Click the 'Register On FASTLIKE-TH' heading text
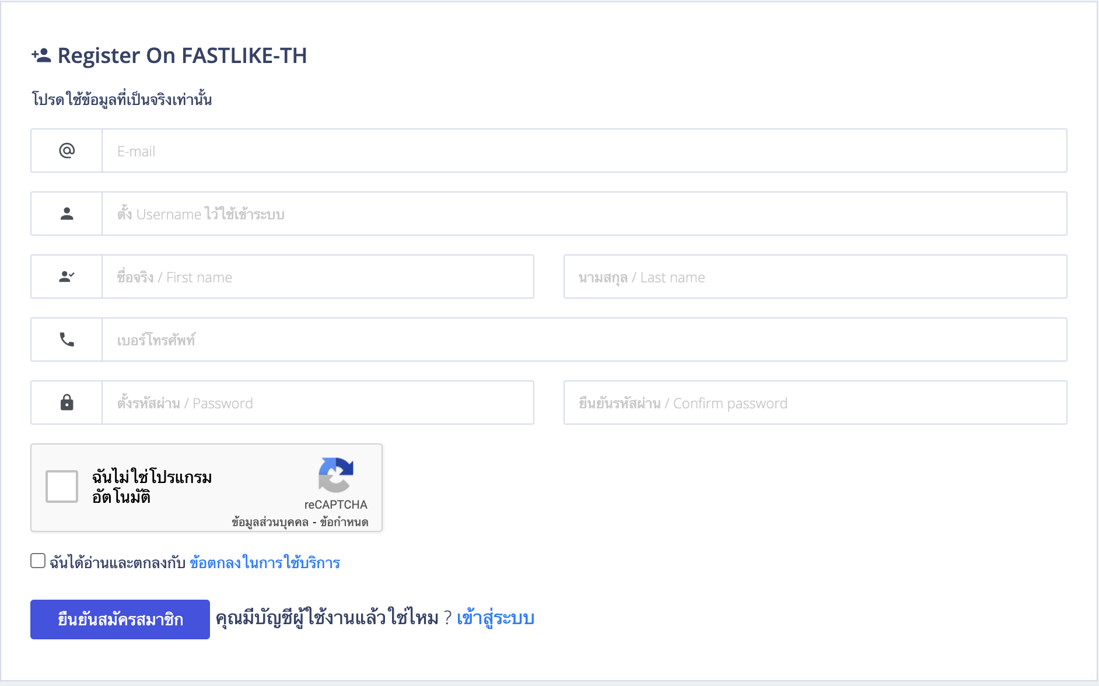This screenshot has height=686, width=1099. (x=182, y=56)
